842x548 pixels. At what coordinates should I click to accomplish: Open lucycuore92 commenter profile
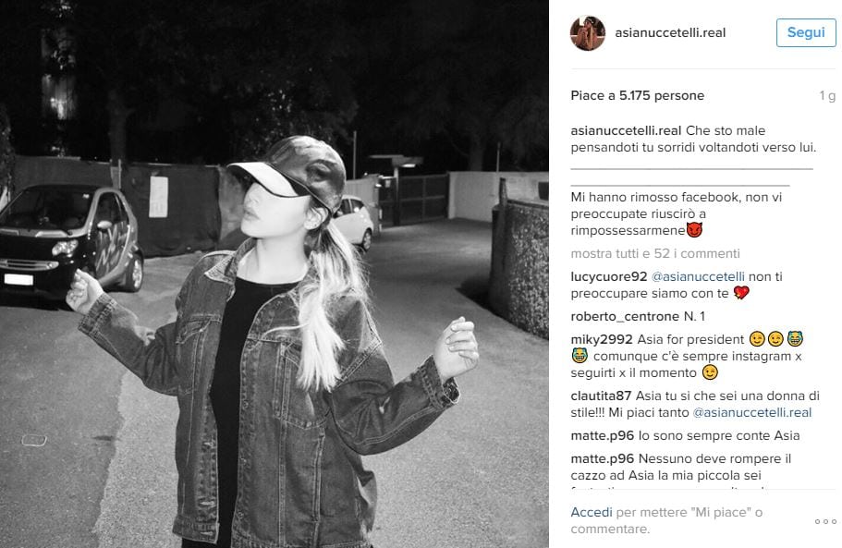click(x=609, y=277)
